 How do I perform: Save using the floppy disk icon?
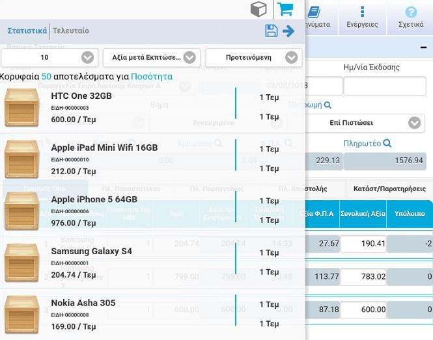pos(271,31)
